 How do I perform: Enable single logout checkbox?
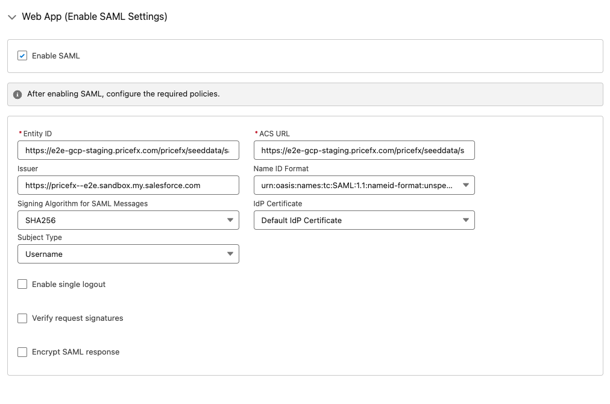[x=22, y=285]
